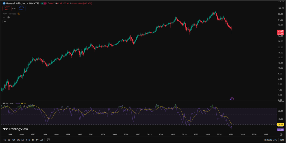
Task: Toggle visibility of WMA 160 indicator
Action: click(19, 14)
